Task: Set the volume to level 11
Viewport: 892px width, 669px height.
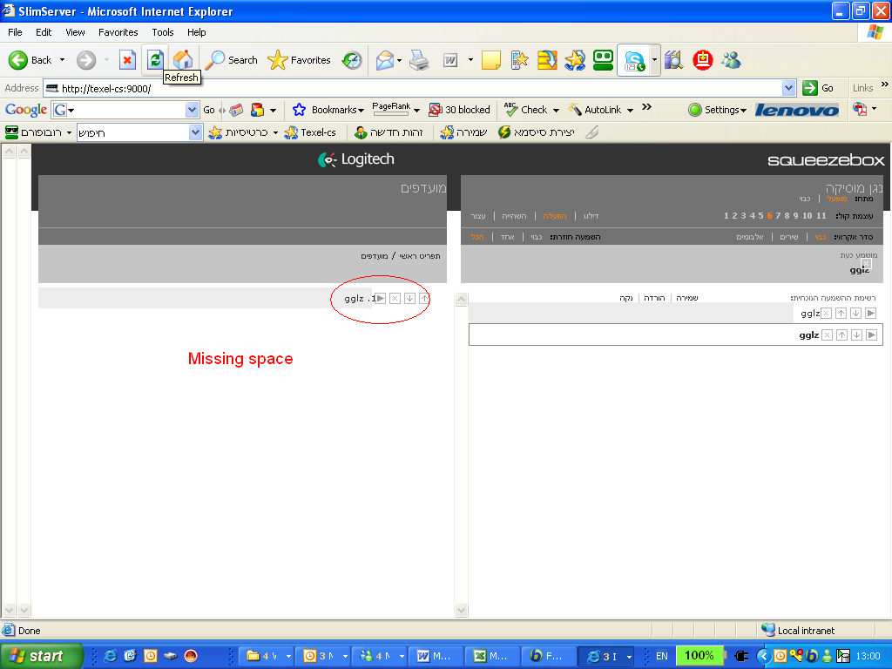Action: point(821,216)
